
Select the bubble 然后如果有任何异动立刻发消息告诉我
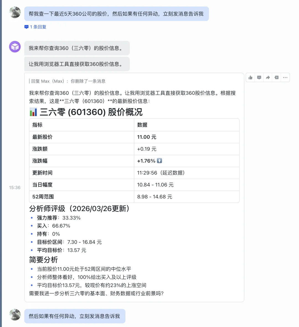point(75,316)
